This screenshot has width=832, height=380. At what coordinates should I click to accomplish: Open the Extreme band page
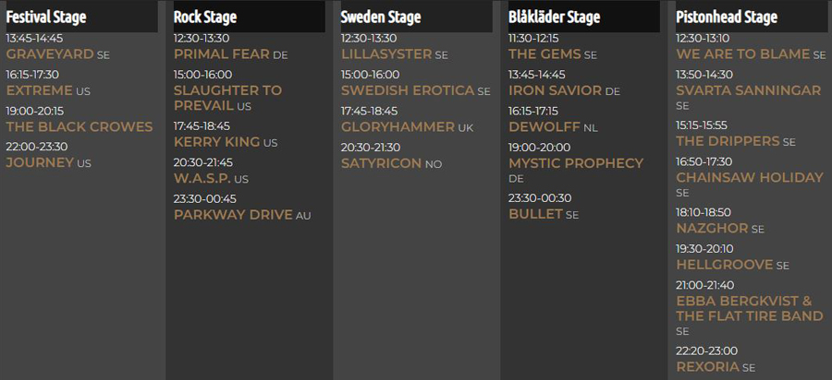[x=39, y=90]
